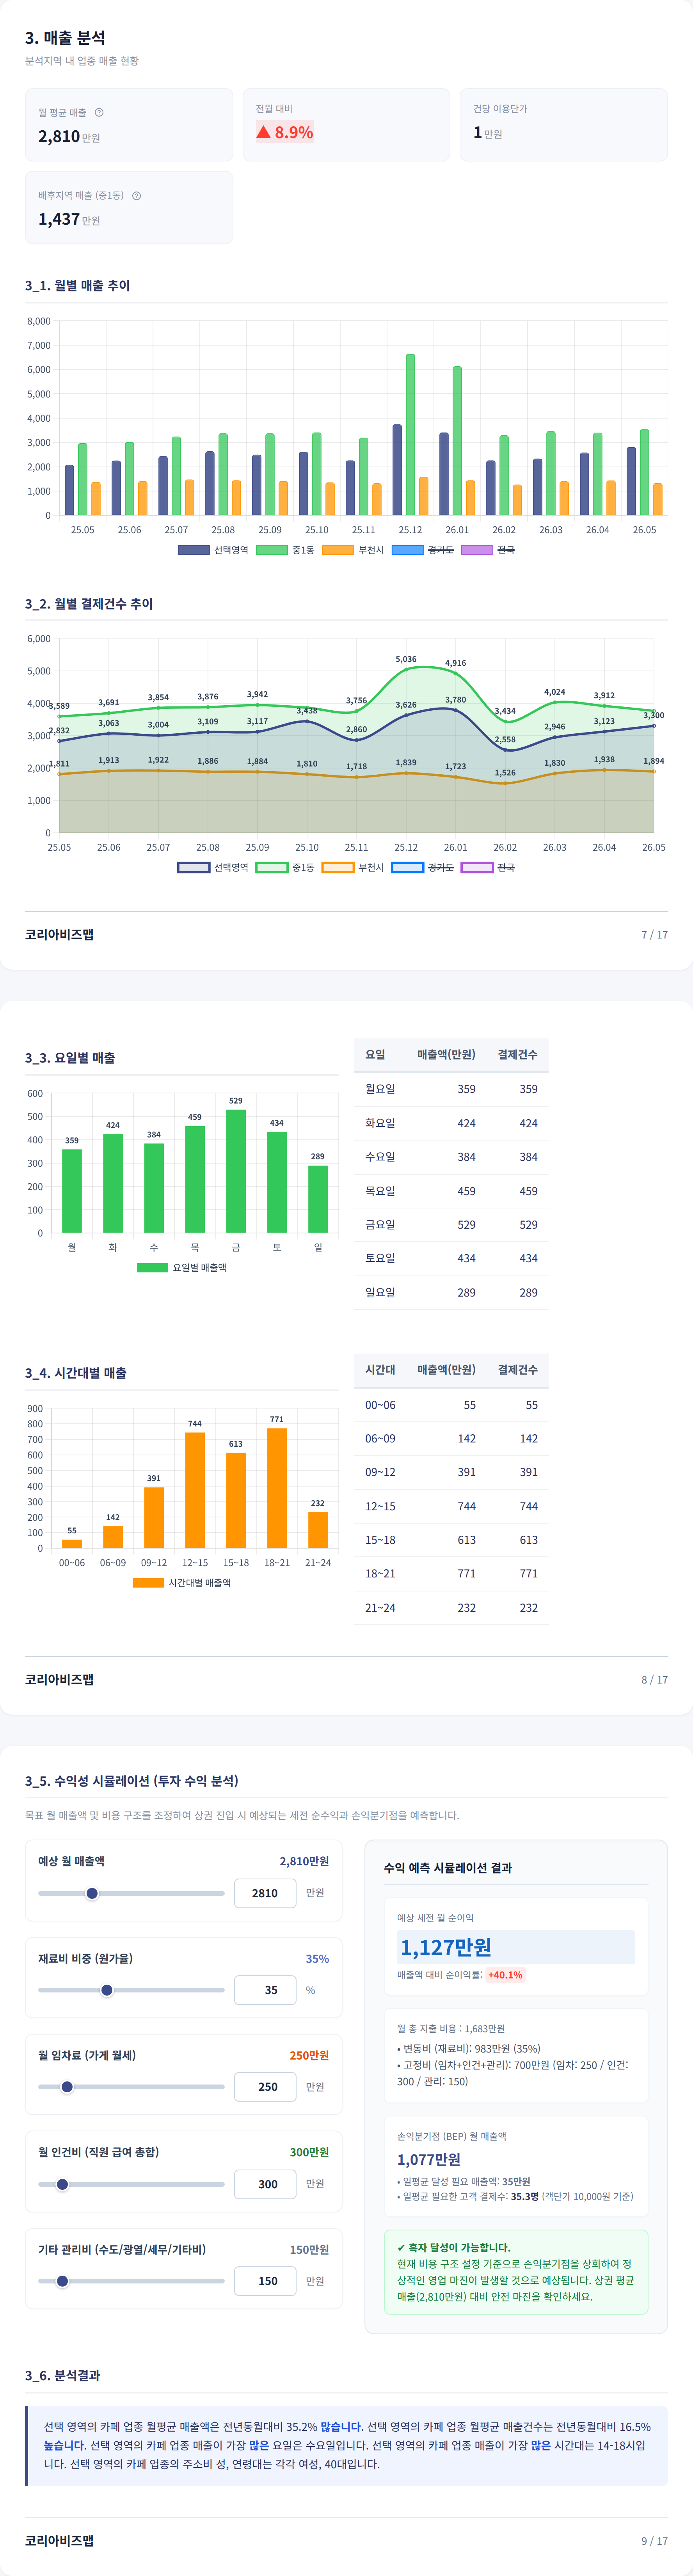The height and width of the screenshot is (2576, 693).
Task: Click the 00~06 row label in table
Action: pyautogui.click(x=380, y=1405)
